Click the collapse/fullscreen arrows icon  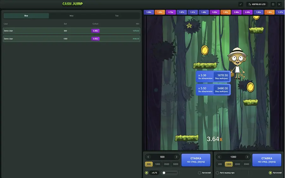[x=241, y=4]
